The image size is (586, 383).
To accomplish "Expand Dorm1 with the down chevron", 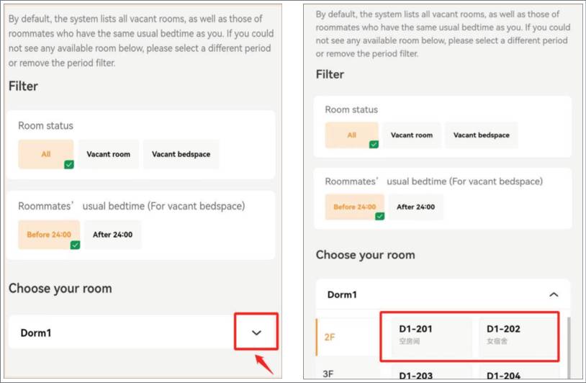I will click(256, 333).
